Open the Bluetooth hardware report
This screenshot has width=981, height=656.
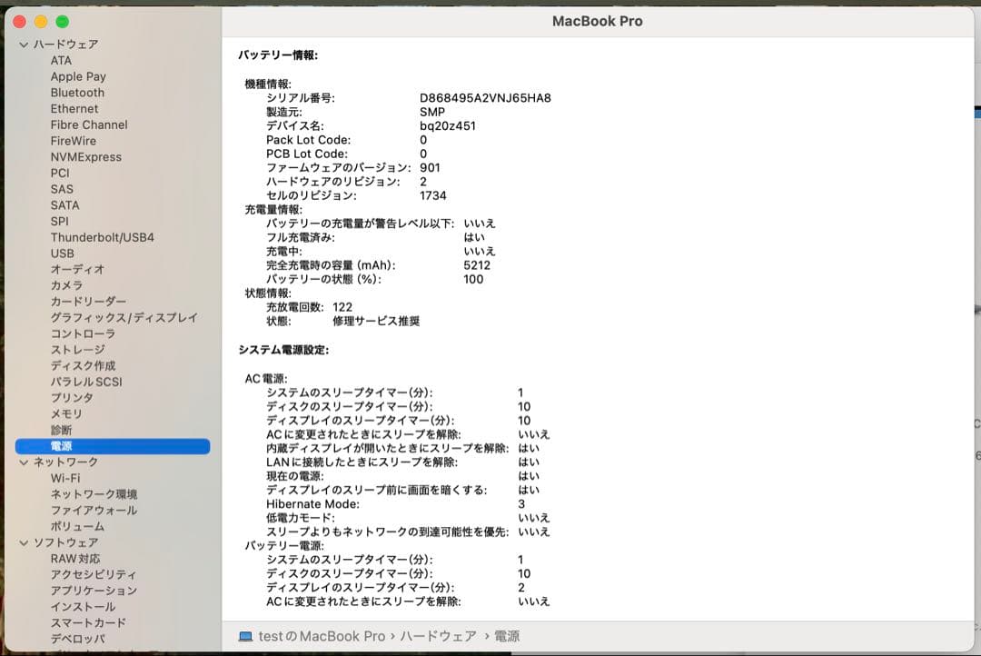[76, 92]
